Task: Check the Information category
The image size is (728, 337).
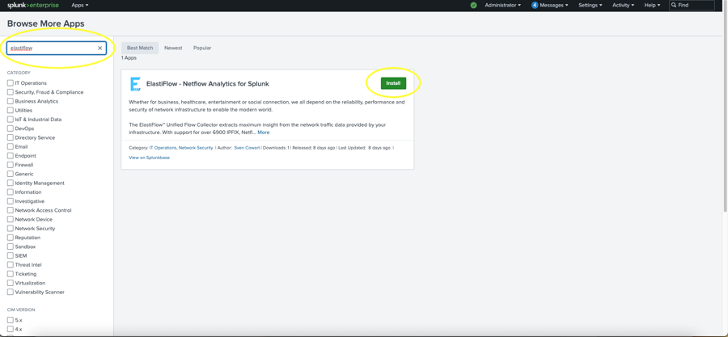Action: click(11, 192)
